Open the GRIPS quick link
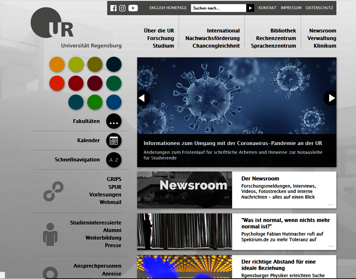 tap(114, 179)
